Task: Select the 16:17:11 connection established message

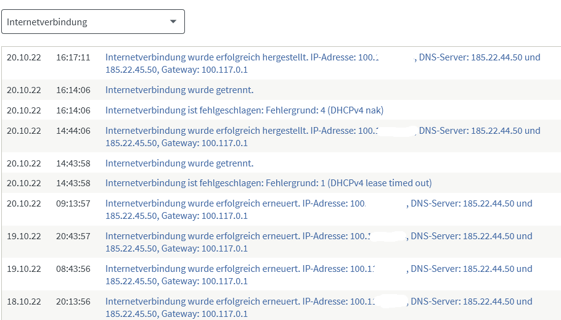Action: [322, 64]
